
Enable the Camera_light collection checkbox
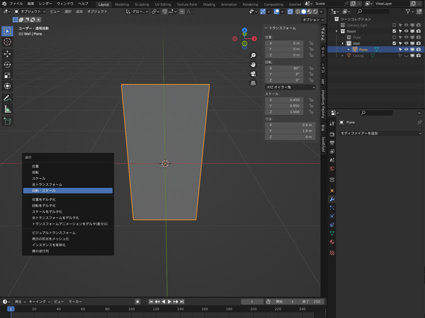(394, 25)
